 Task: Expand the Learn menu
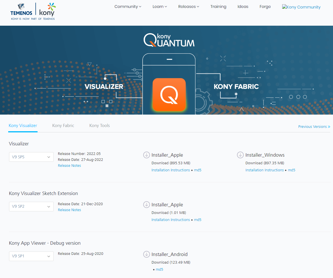pos(160,6)
